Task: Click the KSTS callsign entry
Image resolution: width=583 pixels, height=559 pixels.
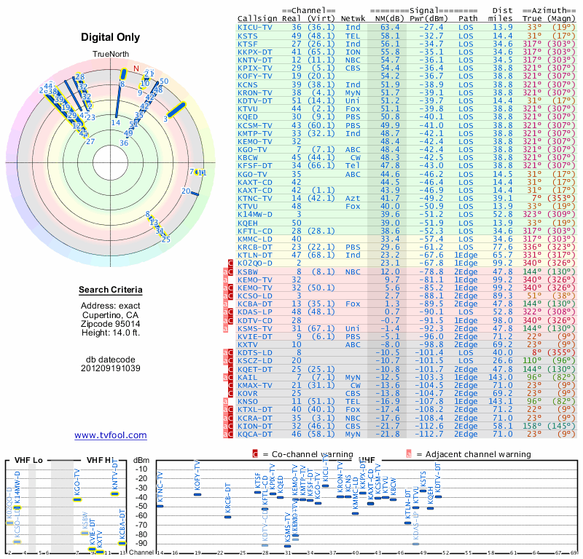Action: (x=248, y=36)
